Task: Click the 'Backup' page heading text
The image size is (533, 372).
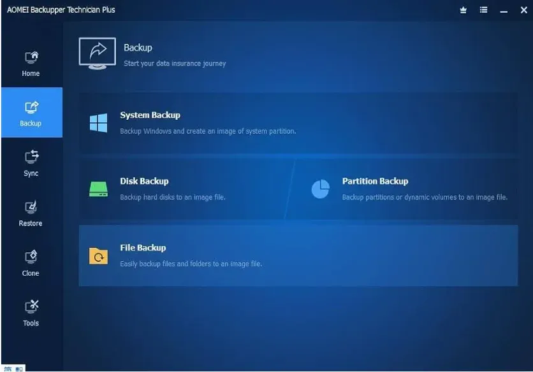Action: tap(138, 48)
